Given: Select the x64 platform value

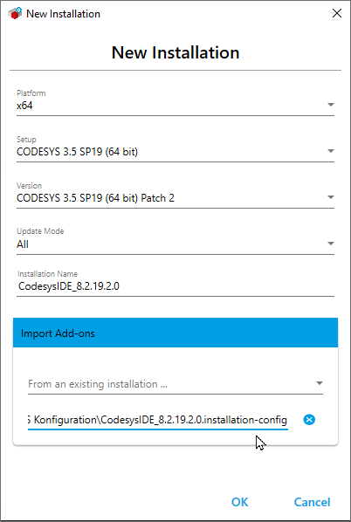Looking at the screenshot, I should point(24,106).
